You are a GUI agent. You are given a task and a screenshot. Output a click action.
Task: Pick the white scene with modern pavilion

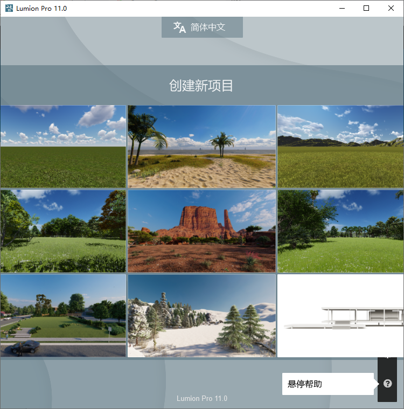pos(340,316)
